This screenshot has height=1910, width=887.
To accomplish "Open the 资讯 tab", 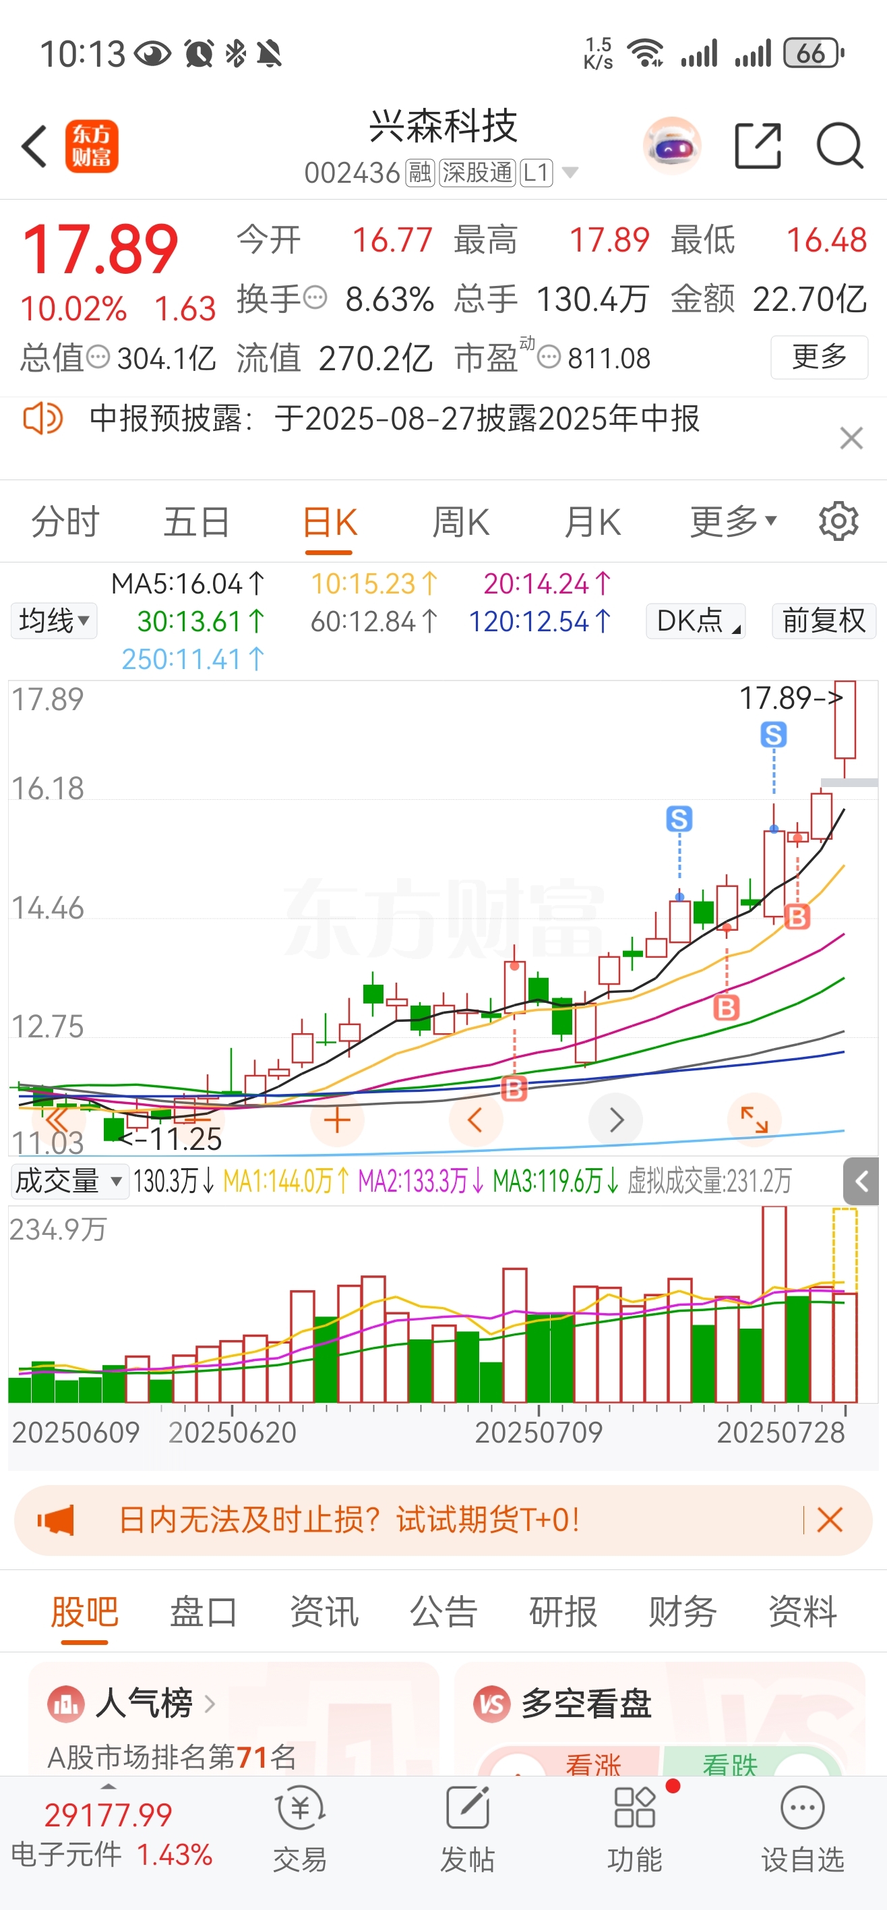I will (x=324, y=1611).
